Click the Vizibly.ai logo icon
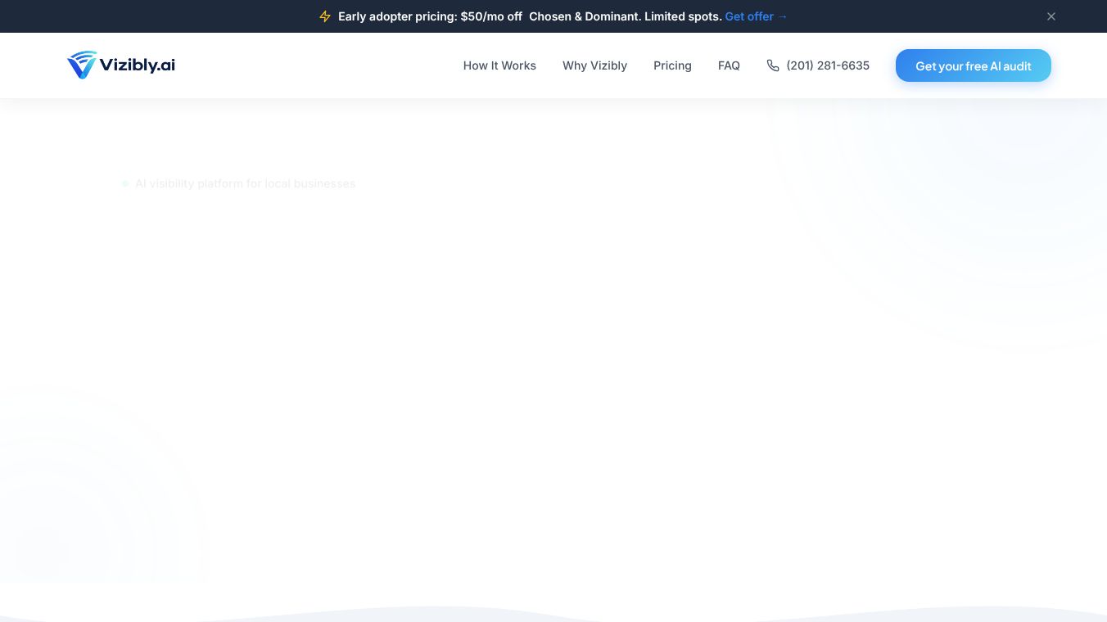 pyautogui.click(x=82, y=65)
